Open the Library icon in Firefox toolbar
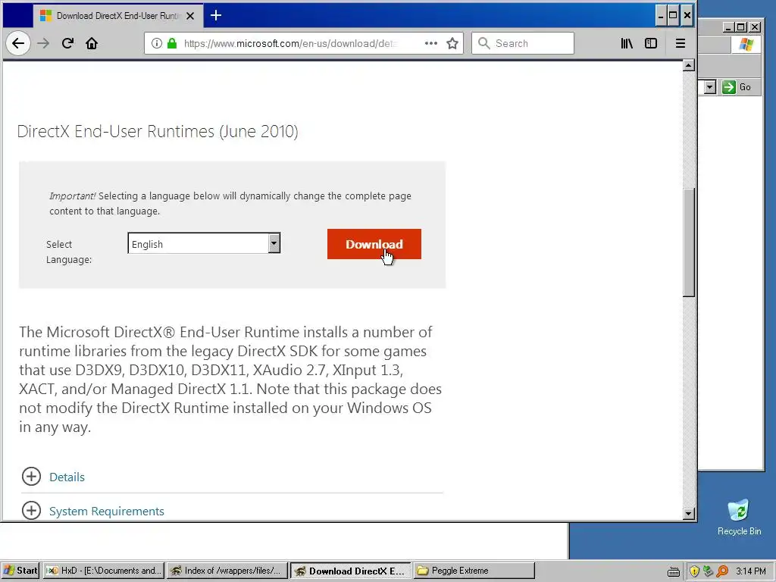Image resolution: width=776 pixels, height=582 pixels. click(x=627, y=43)
